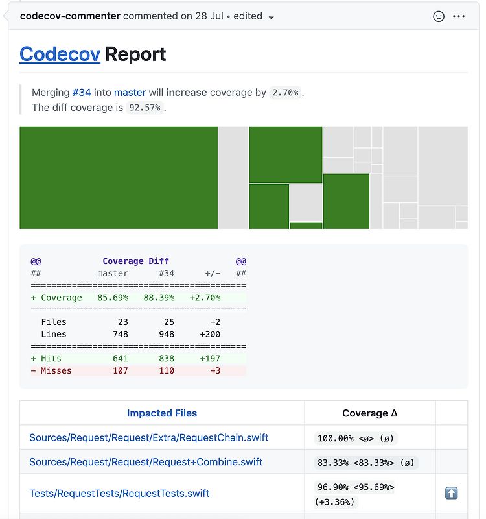This screenshot has height=519, width=486.
Task: Select the (+3.36%) coverage change value
Action: [x=334, y=502]
